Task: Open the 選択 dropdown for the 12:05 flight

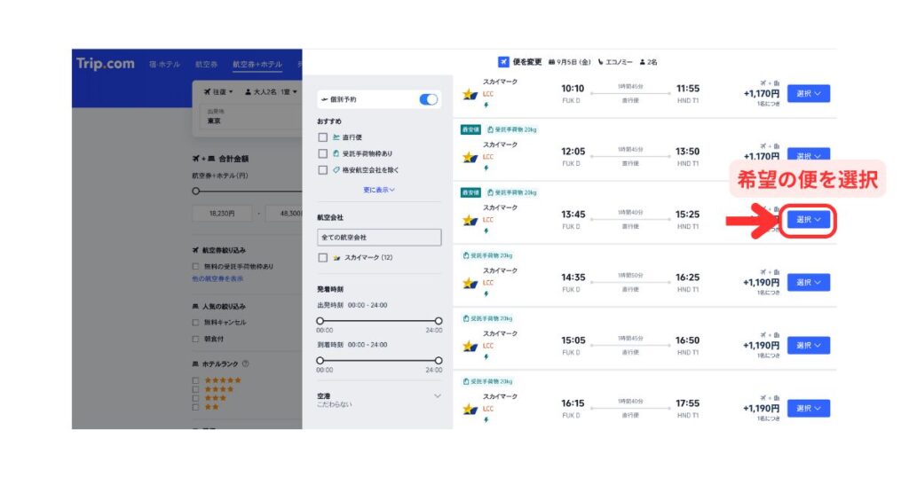Action: (x=808, y=155)
